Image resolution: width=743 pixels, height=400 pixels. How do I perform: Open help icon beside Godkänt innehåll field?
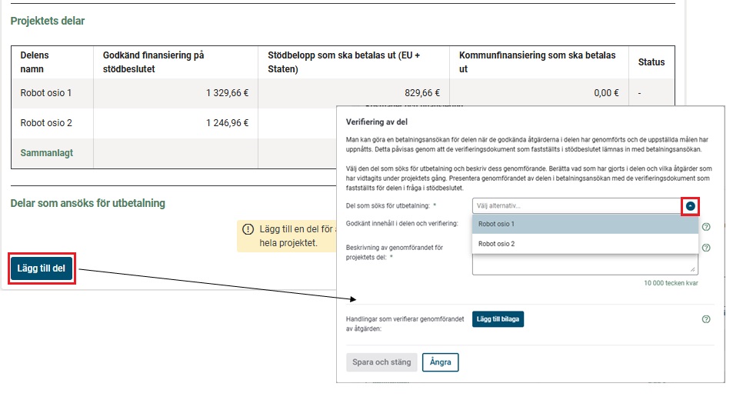click(706, 227)
